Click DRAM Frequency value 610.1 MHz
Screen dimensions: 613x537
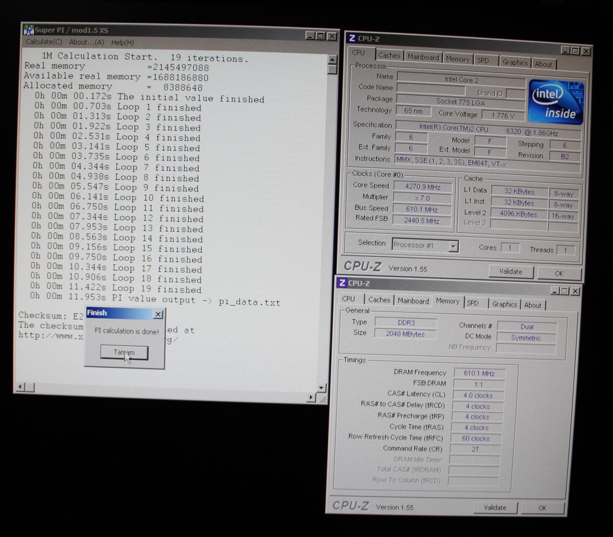coord(479,373)
